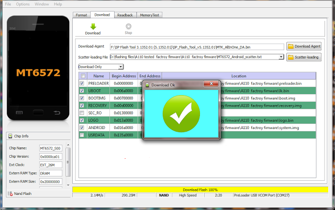The width and height of the screenshot is (335, 210).
Task: Click the Chip Info scrollbar thumb
Action: point(68,162)
